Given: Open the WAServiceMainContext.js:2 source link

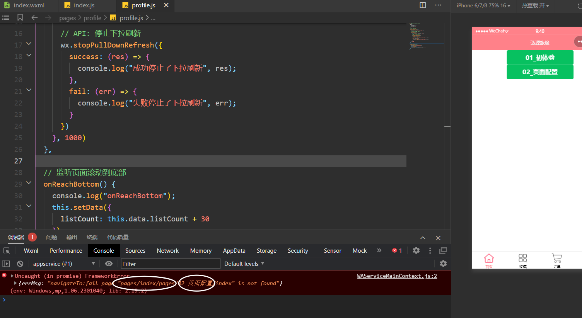Looking at the screenshot, I should pyautogui.click(x=397, y=276).
